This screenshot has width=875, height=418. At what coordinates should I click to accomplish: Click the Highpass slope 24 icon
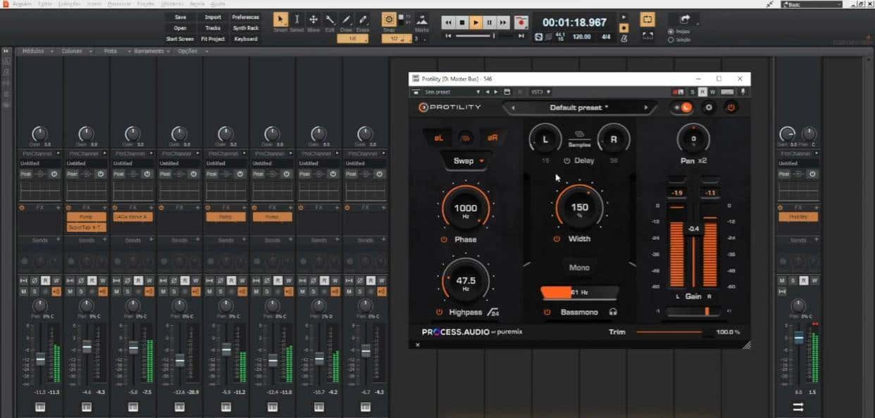coord(494,312)
